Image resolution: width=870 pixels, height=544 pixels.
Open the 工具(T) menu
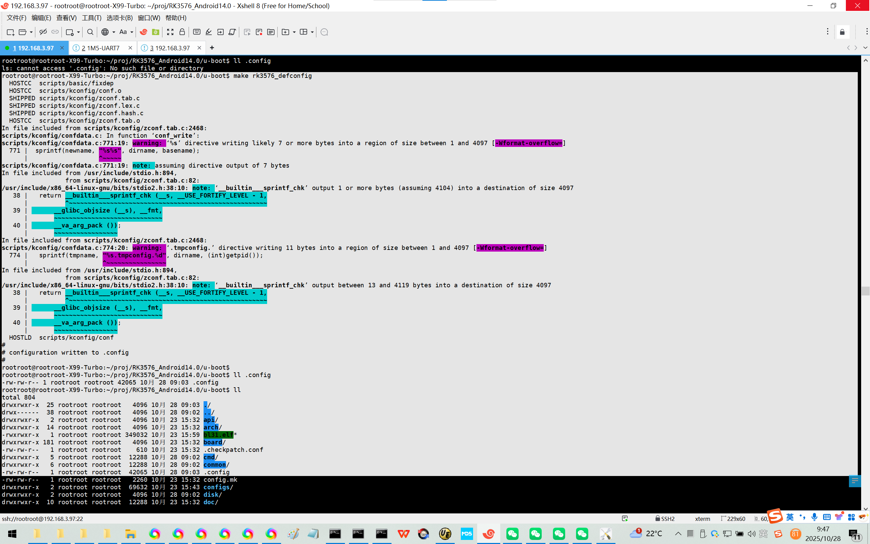[91, 18]
